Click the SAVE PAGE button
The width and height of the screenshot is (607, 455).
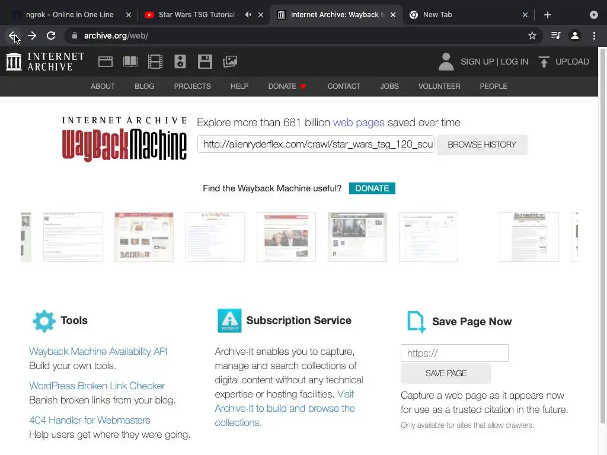(x=446, y=373)
